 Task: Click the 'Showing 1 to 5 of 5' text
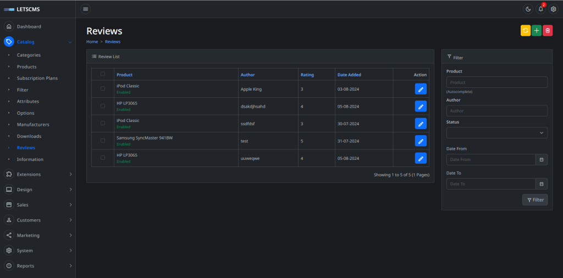(401, 175)
